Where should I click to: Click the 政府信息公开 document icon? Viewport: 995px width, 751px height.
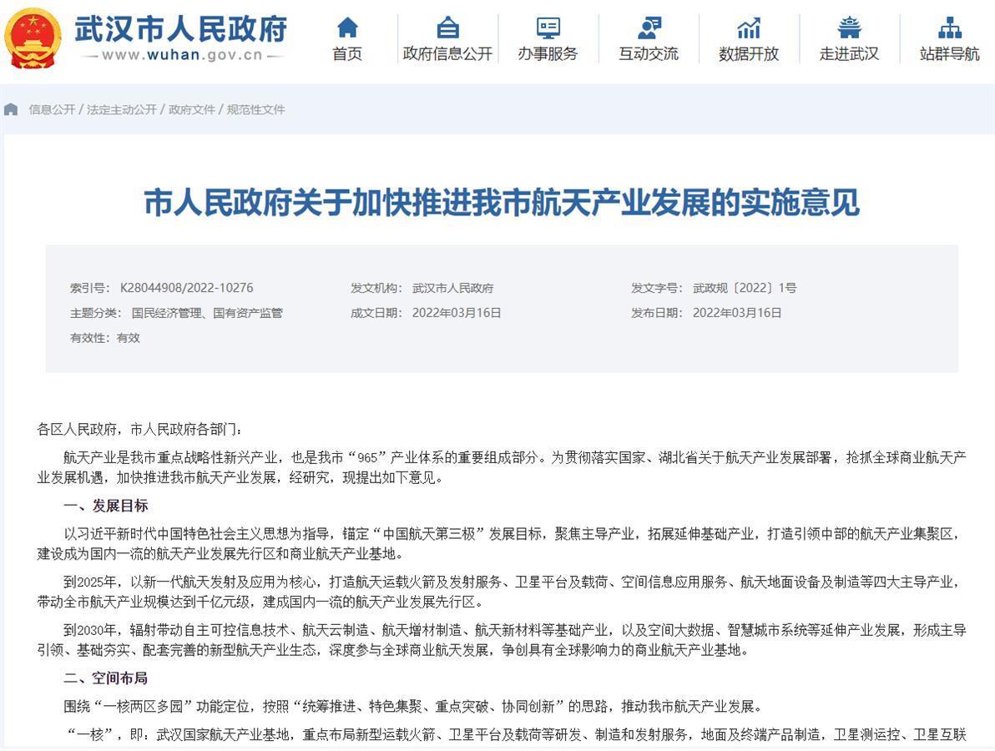[x=448, y=28]
